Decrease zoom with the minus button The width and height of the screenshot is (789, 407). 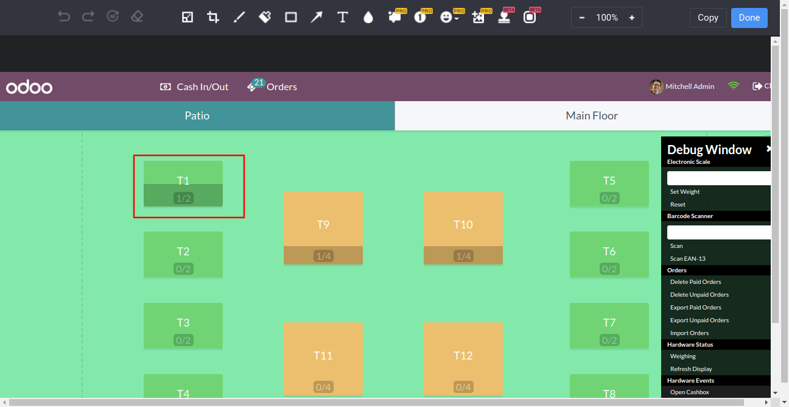(x=582, y=18)
